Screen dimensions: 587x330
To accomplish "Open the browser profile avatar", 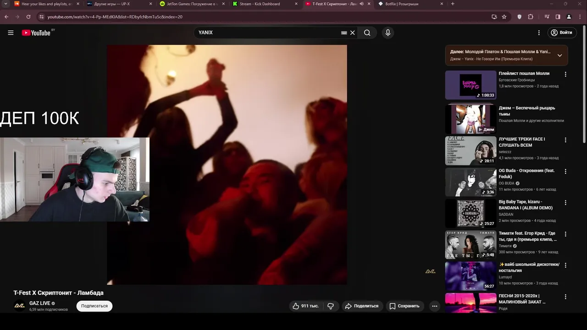I will [x=569, y=17].
